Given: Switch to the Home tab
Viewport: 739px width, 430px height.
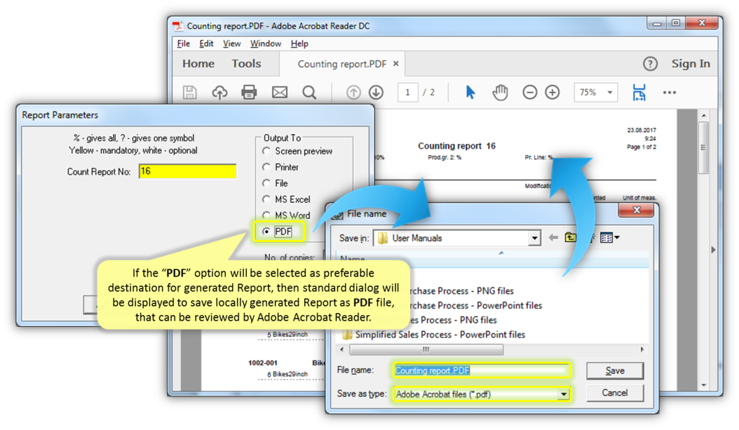Looking at the screenshot, I should click(x=198, y=64).
